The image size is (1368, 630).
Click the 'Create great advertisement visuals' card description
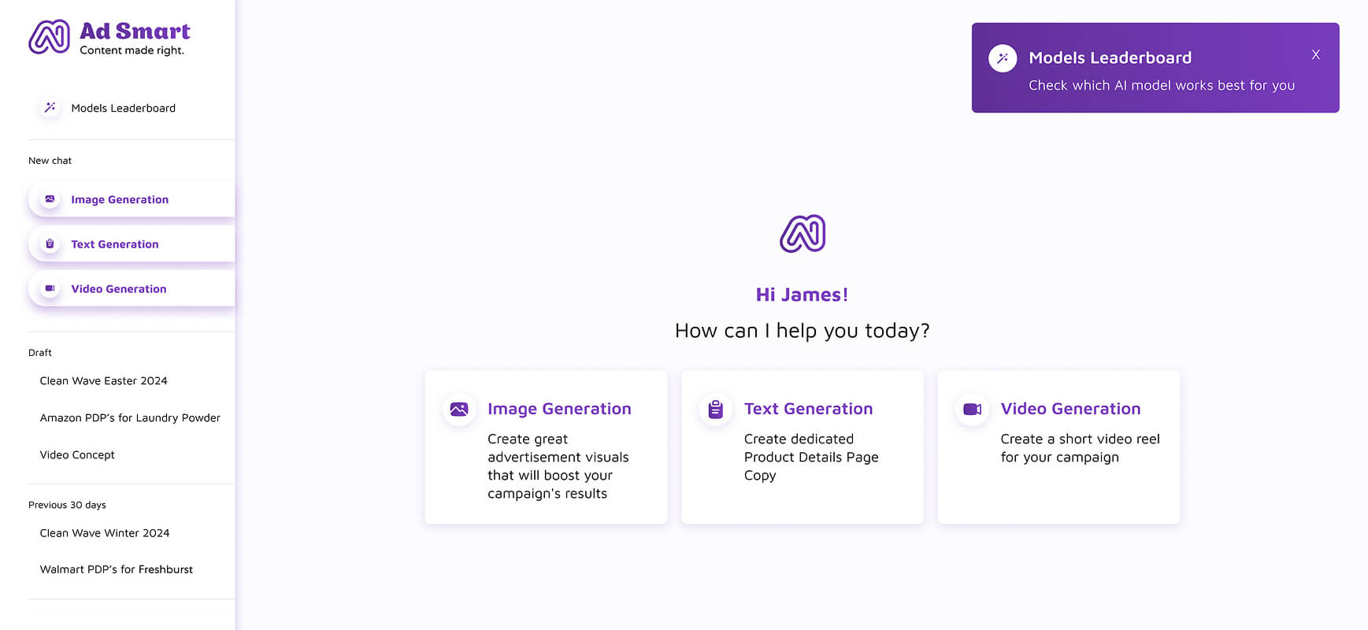[x=558, y=466]
